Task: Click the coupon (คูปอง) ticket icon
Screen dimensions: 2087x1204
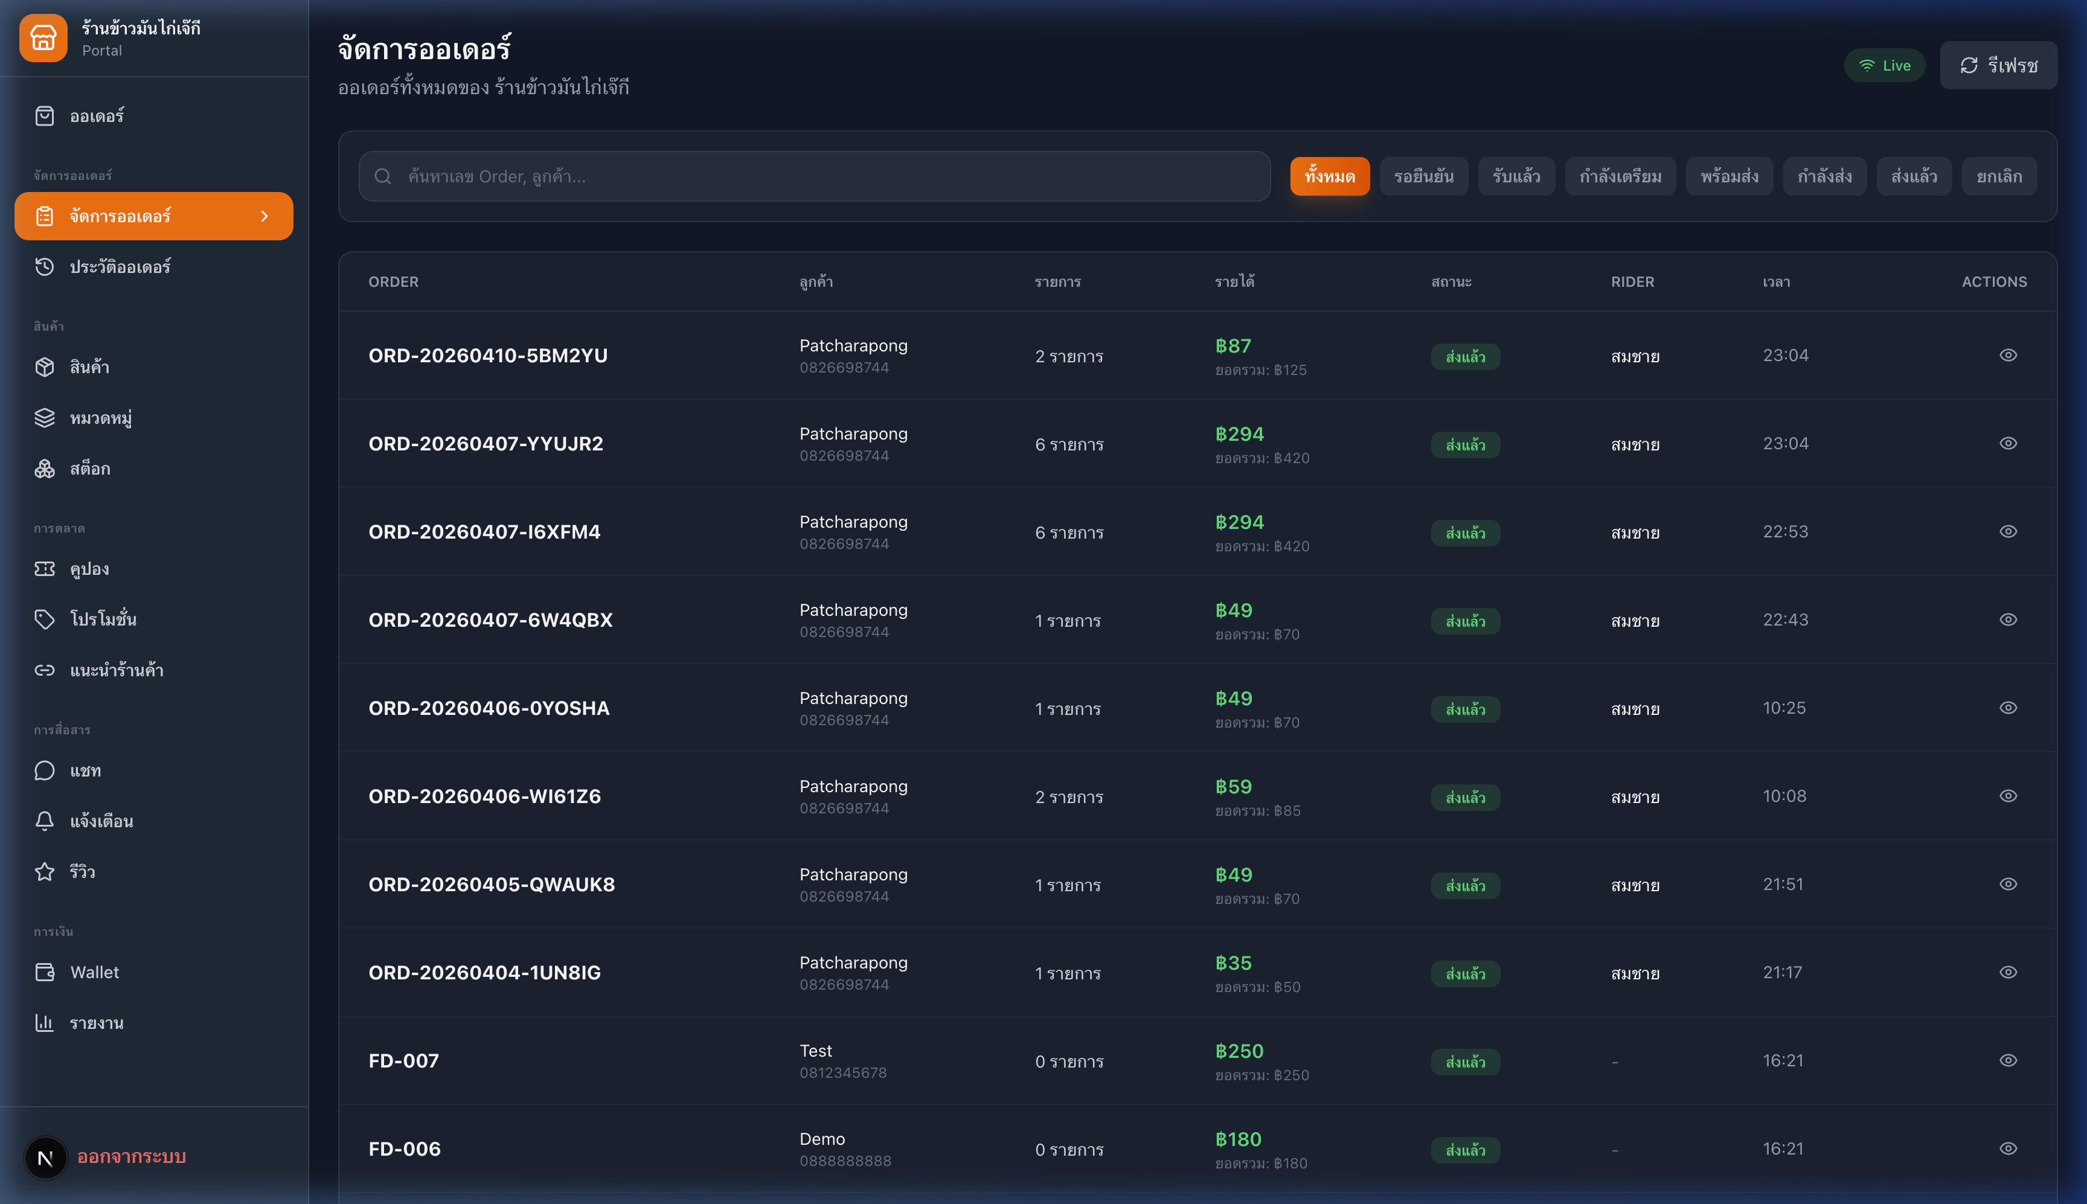Action: tap(45, 569)
